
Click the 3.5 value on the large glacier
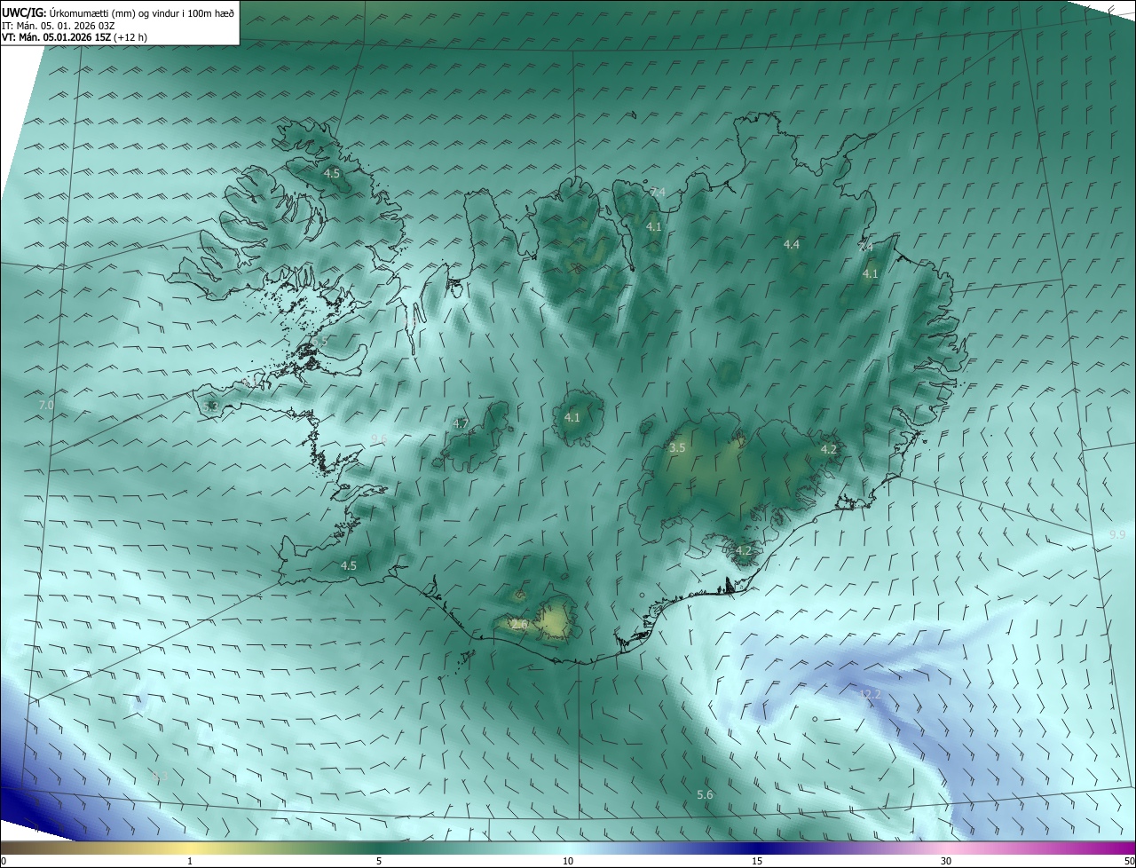677,447
